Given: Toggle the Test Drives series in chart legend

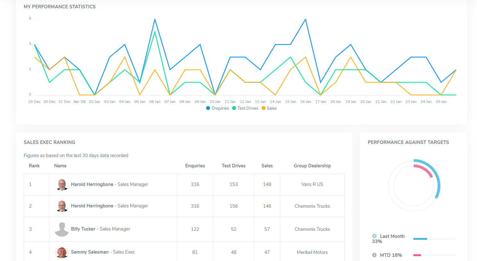Looking at the screenshot, I should pyautogui.click(x=245, y=108).
